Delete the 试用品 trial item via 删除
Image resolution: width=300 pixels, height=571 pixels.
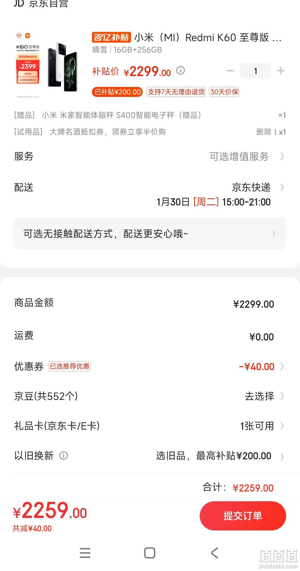click(x=264, y=132)
